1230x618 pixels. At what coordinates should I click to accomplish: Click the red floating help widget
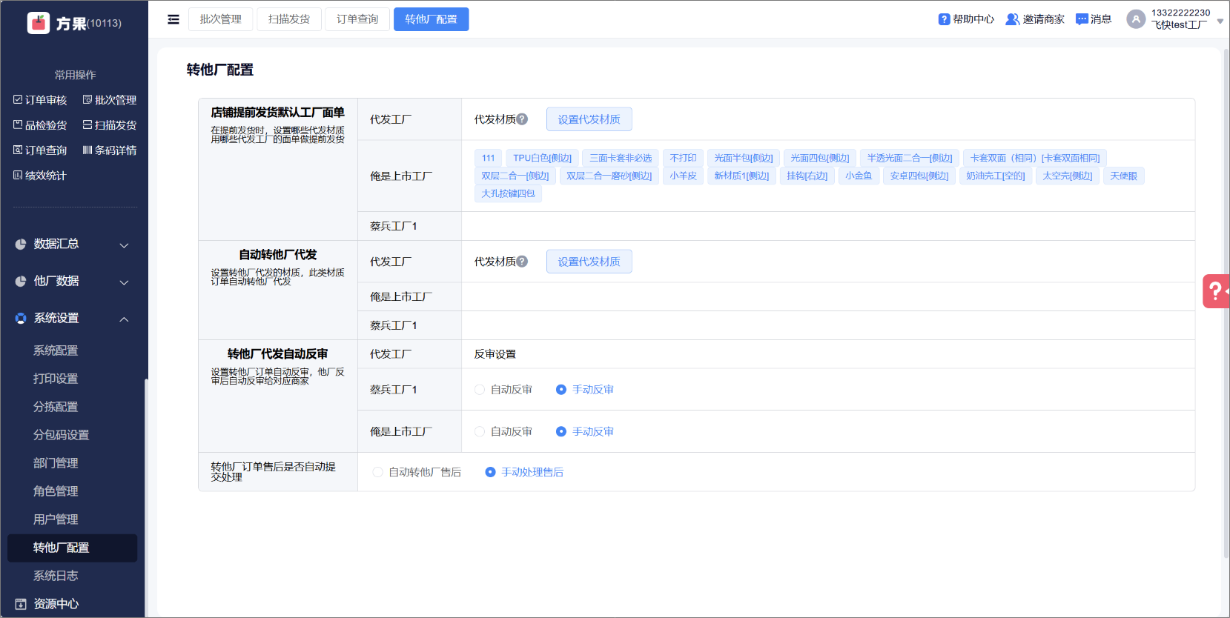pos(1216,291)
